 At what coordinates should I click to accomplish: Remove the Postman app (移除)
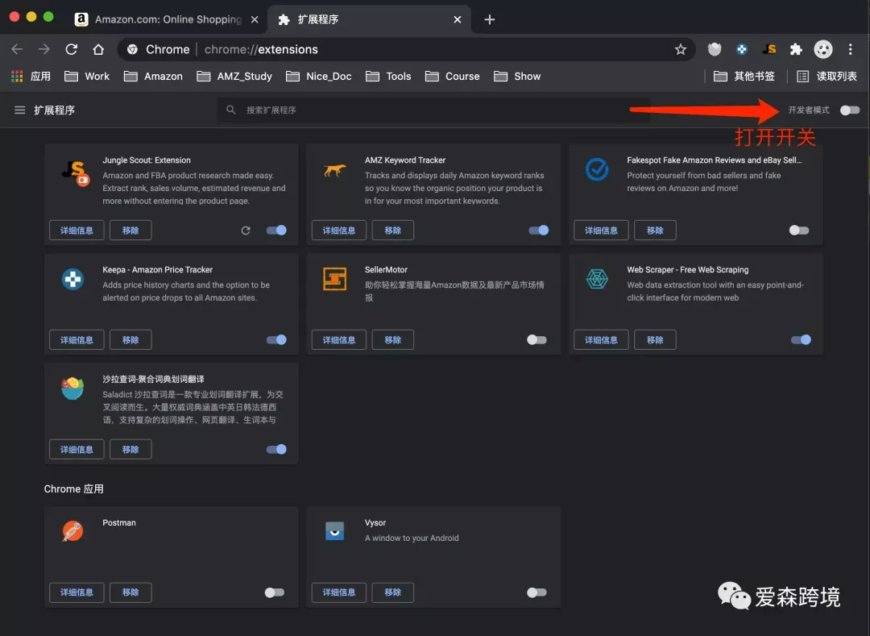(x=130, y=592)
